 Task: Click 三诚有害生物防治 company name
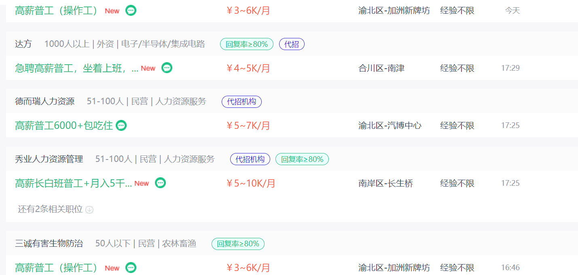(49, 244)
